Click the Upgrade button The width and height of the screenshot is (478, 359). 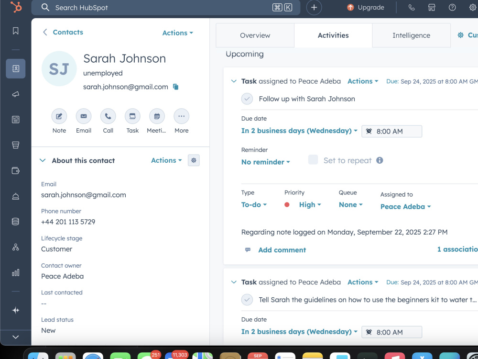[x=366, y=7]
